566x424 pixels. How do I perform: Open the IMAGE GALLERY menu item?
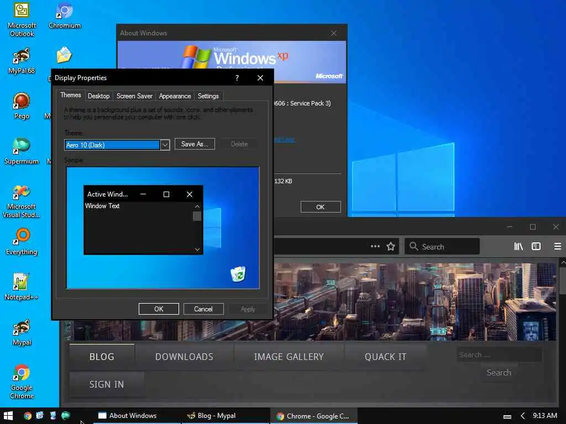[289, 357]
